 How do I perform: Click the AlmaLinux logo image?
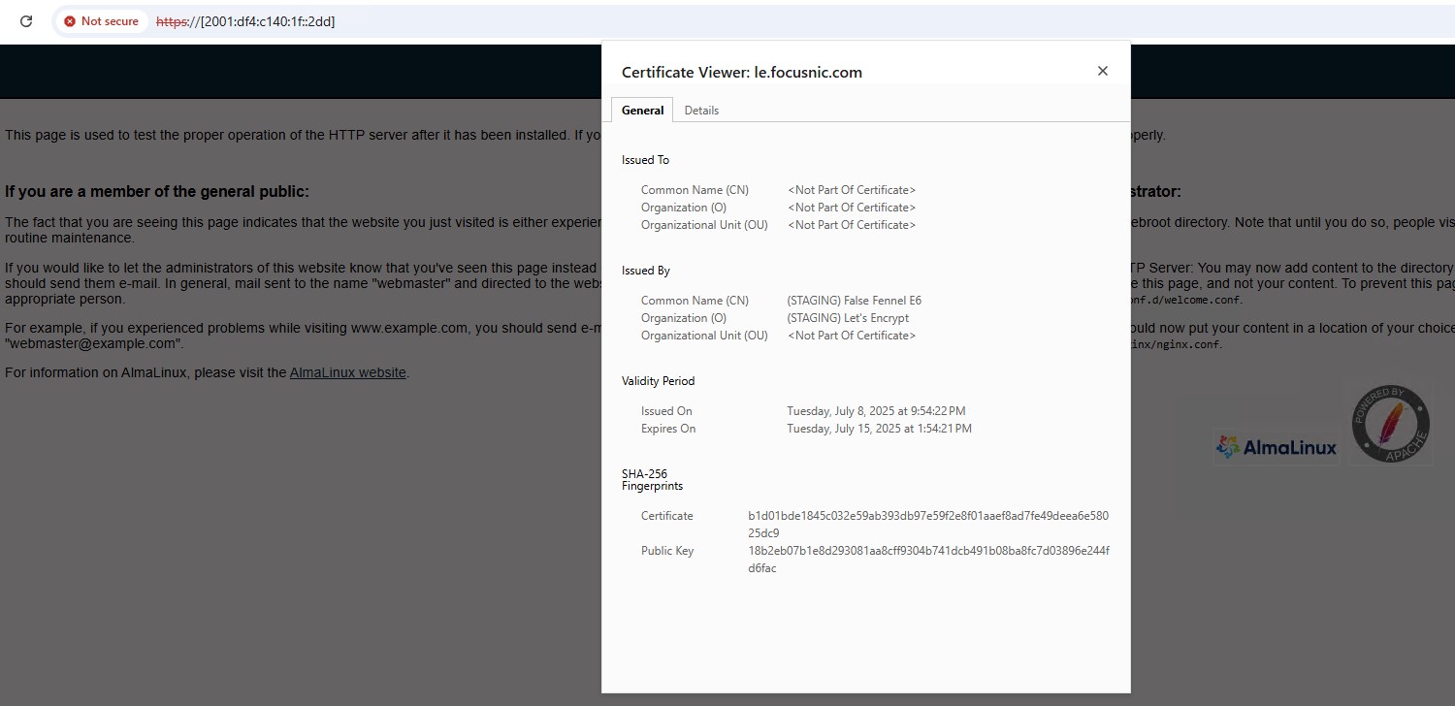(x=1277, y=447)
